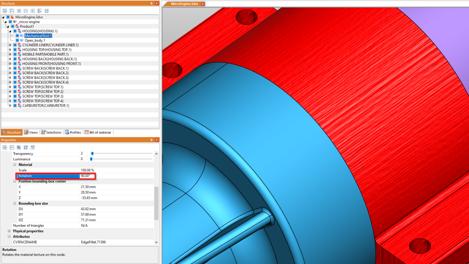The width and height of the screenshot is (469, 264).
Task: Click the red-marked column icon in Structure toolbar
Action: pyautogui.click(x=40, y=11)
